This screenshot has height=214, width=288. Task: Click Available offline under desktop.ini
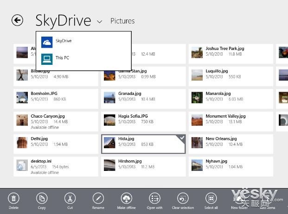(x=45, y=173)
